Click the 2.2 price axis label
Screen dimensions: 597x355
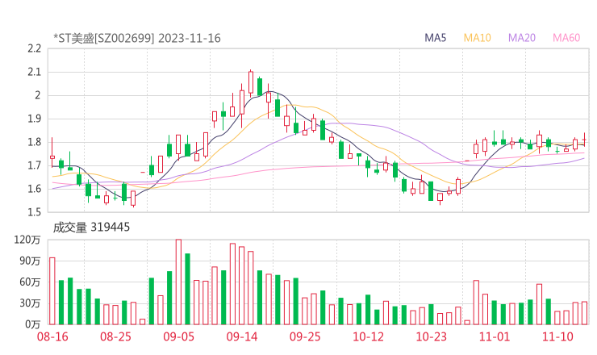click(34, 48)
